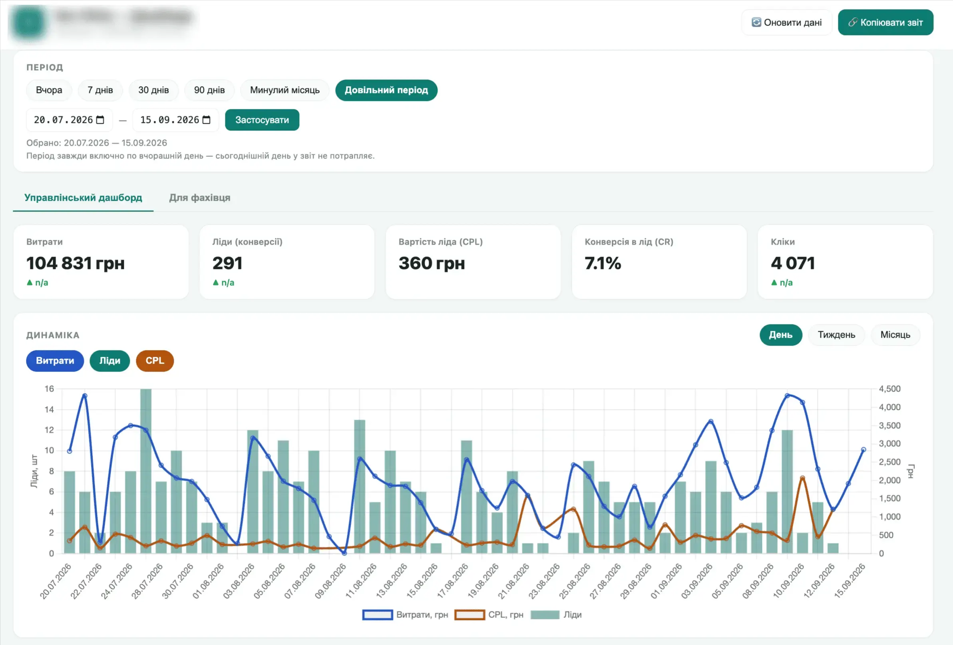Switch chart granularity to Тиждень

[x=837, y=335]
